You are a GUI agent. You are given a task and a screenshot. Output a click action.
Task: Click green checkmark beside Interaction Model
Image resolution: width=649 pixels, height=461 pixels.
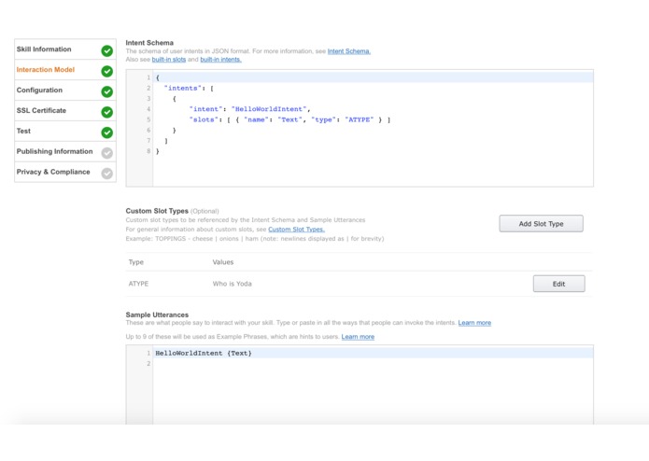[x=107, y=71]
